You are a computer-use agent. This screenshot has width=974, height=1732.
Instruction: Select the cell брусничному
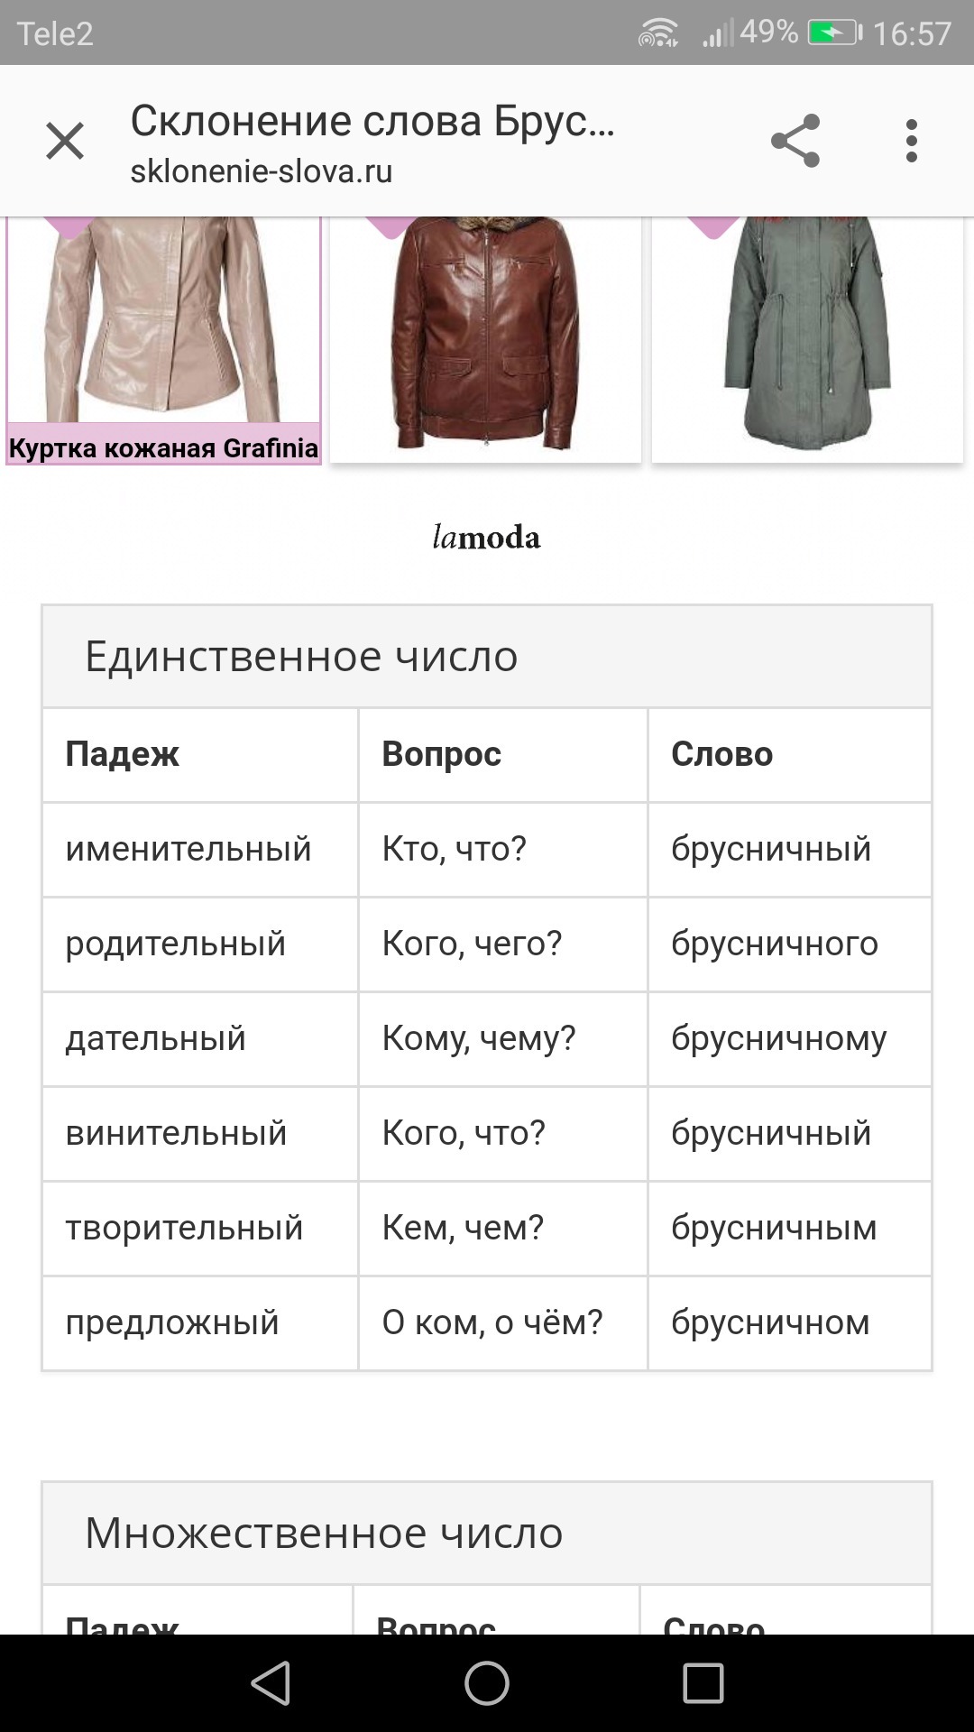790,1039
